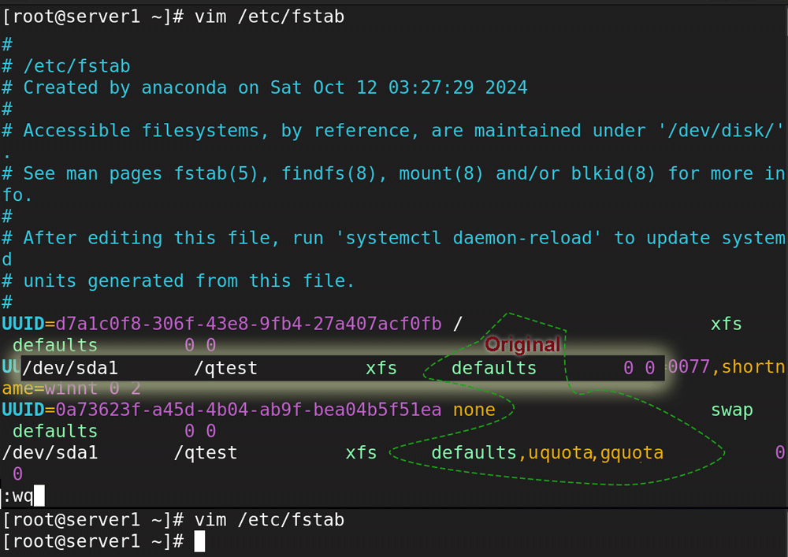Screen dimensions: 788x557
Task: Click 'defaults' under the root UUID entry
Action: 55,345
